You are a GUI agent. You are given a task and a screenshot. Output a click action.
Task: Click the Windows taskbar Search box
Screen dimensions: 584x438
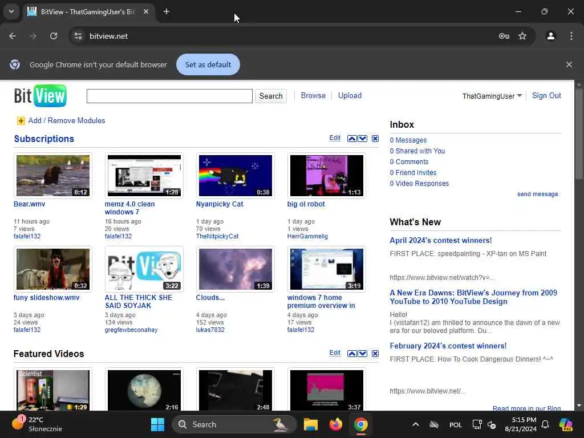(234, 424)
